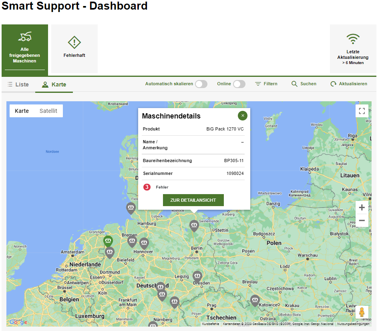
Task: Zoom out of the map
Action: pos(362,221)
